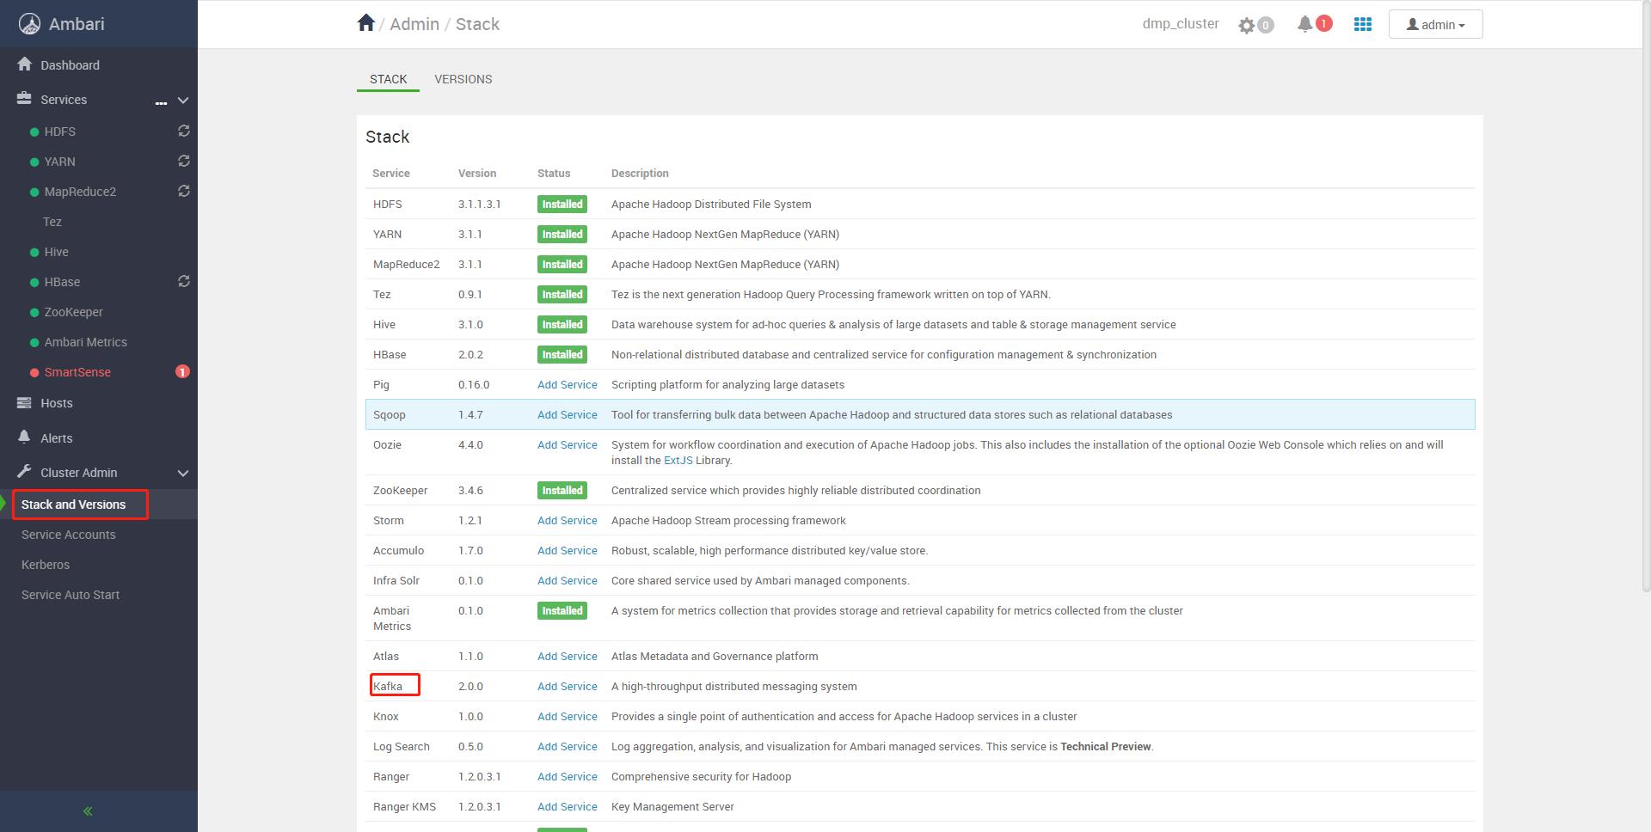Select the STACK tab
Screen dimensions: 1651x832
pyautogui.click(x=389, y=79)
